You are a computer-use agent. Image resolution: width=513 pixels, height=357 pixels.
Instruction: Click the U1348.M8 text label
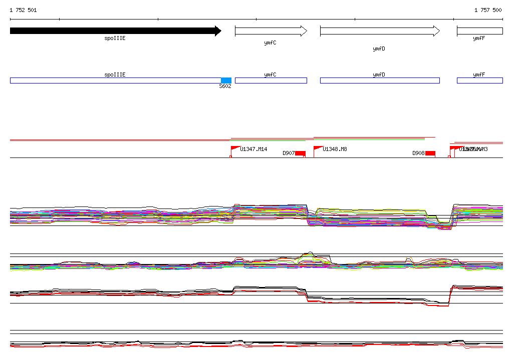[x=335, y=149]
